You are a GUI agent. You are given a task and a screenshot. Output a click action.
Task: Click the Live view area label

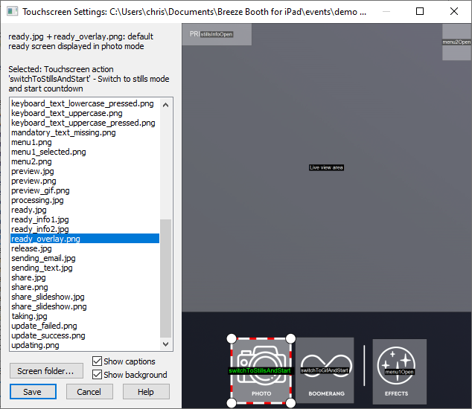click(326, 167)
